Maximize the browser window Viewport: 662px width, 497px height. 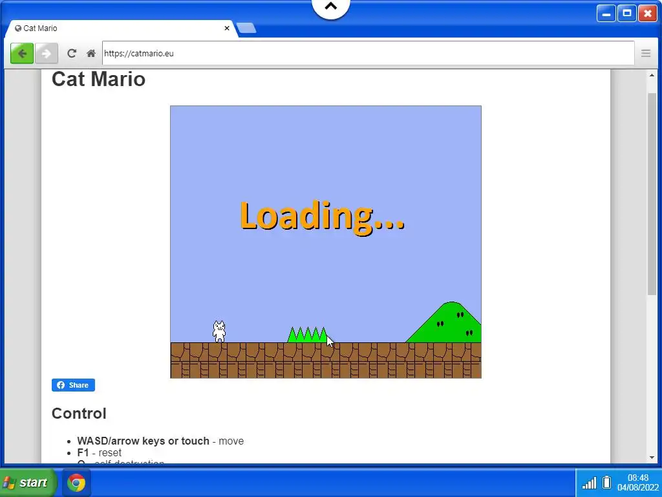coord(627,14)
